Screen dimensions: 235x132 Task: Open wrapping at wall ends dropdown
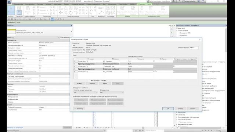point(112,92)
